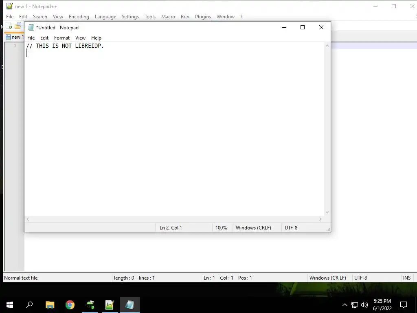The height and width of the screenshot is (313, 417).
Task: Click the Notepad++ title bar icon
Action: (10, 6)
